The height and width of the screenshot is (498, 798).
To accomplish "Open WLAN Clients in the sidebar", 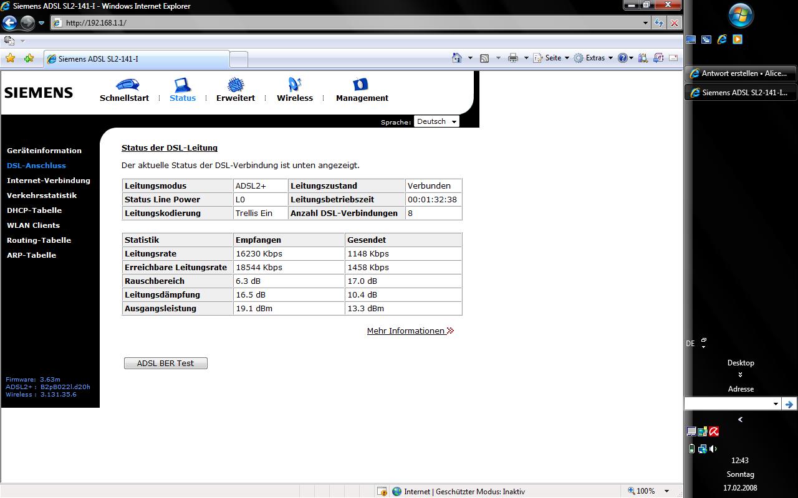I will coord(33,225).
